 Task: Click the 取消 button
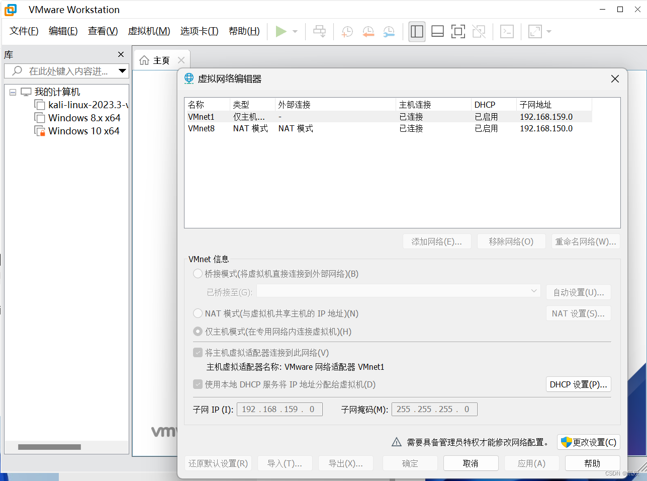471,463
